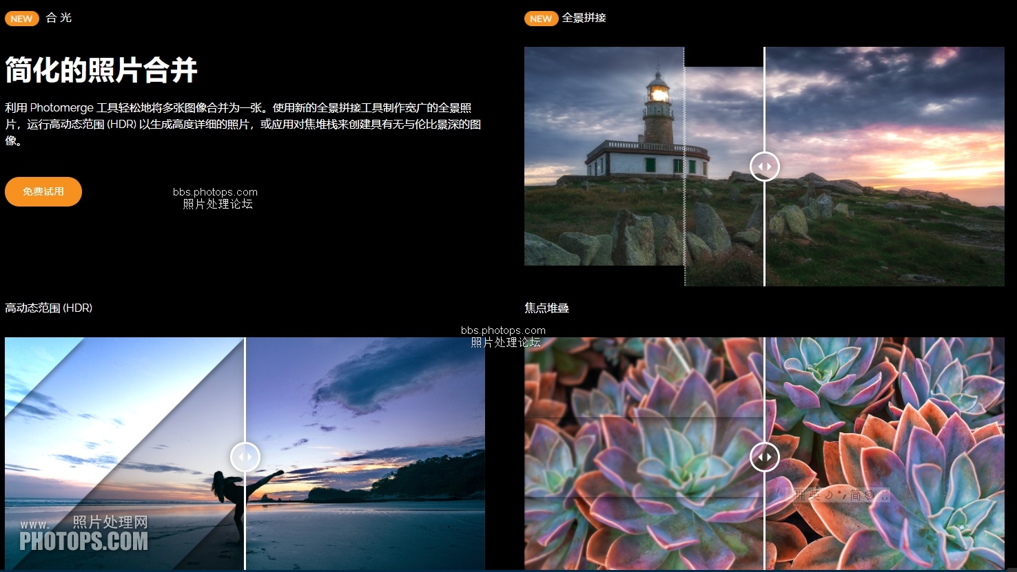Click the beach silhouette HDR image
Viewport: 1017px width, 572px height.
[245, 453]
